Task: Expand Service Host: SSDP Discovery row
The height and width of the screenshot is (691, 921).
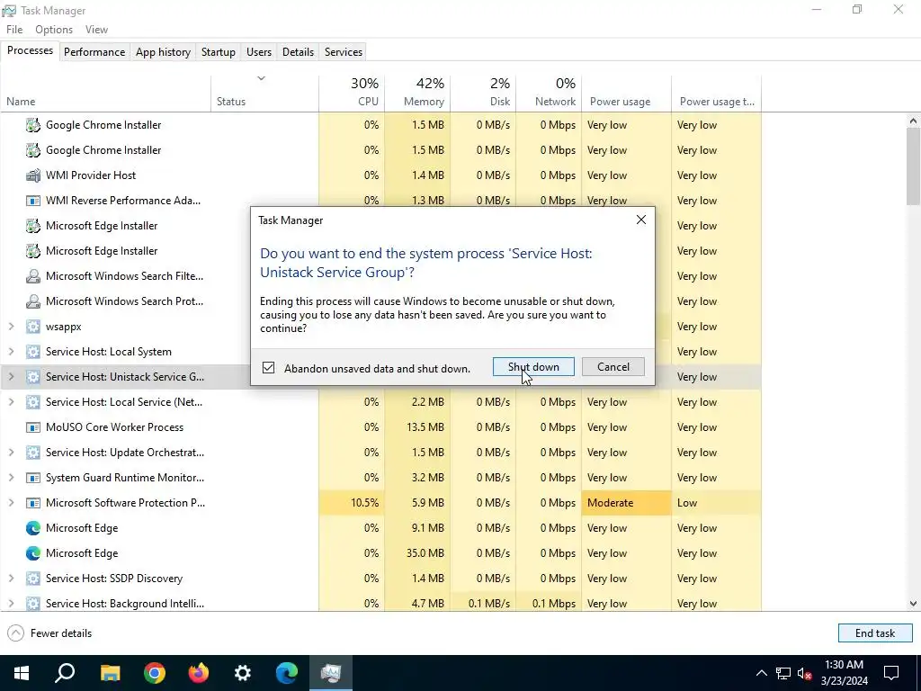Action: [x=11, y=579]
